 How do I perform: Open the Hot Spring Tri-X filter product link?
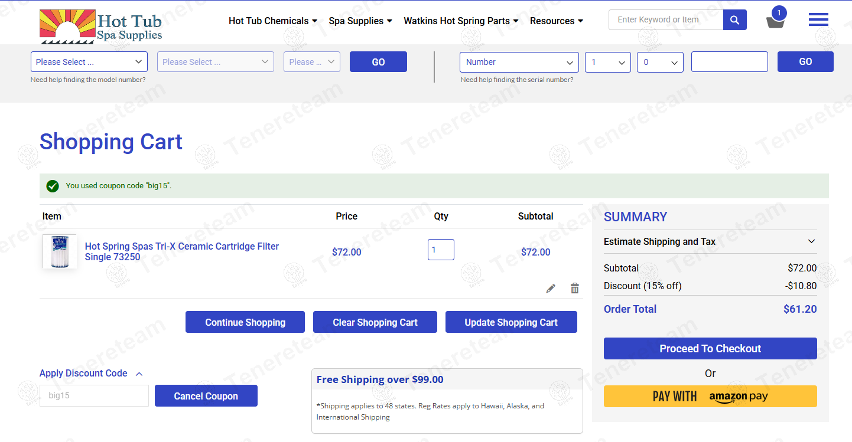point(181,251)
